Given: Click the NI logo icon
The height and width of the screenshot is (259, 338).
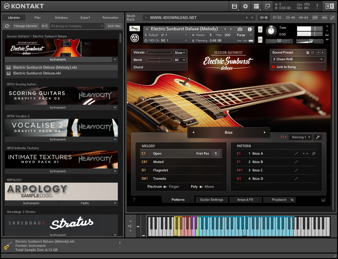Looking at the screenshot, I should pos(330,6).
